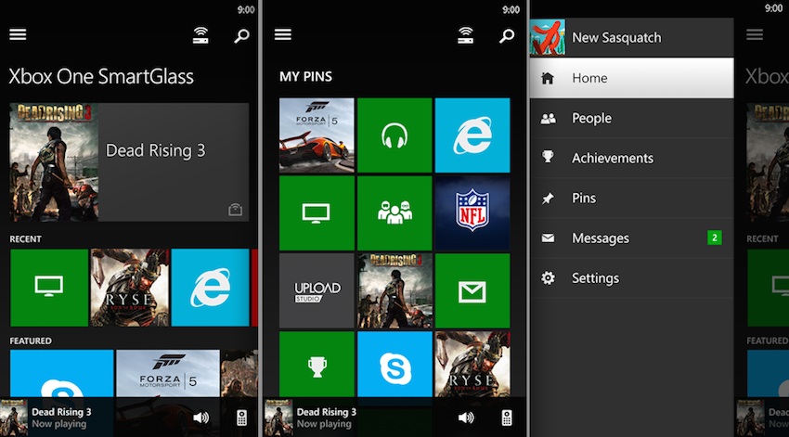The width and height of the screenshot is (789, 437).
Task: Tap the Xbox One SmartGlass title
Action: (101, 76)
